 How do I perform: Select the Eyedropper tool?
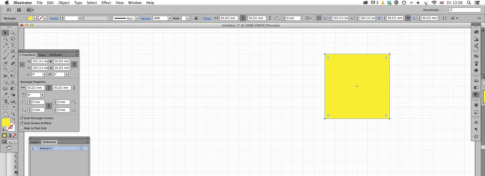5,95
